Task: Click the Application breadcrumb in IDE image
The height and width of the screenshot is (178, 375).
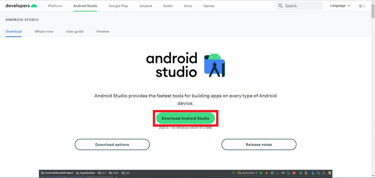Action: [85, 173]
